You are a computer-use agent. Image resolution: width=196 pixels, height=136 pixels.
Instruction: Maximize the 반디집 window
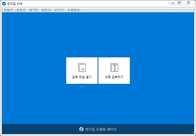point(179,3)
